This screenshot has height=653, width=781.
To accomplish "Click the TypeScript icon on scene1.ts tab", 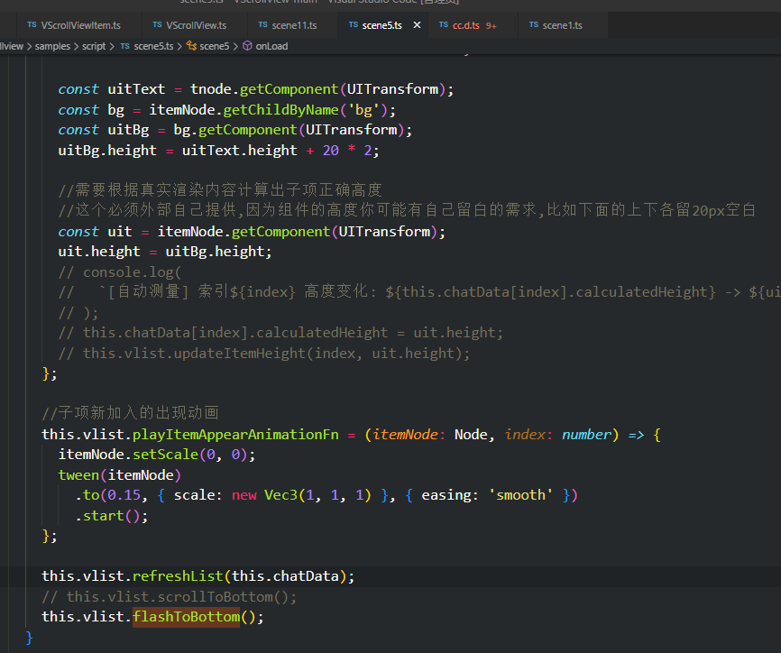I will click(x=534, y=25).
